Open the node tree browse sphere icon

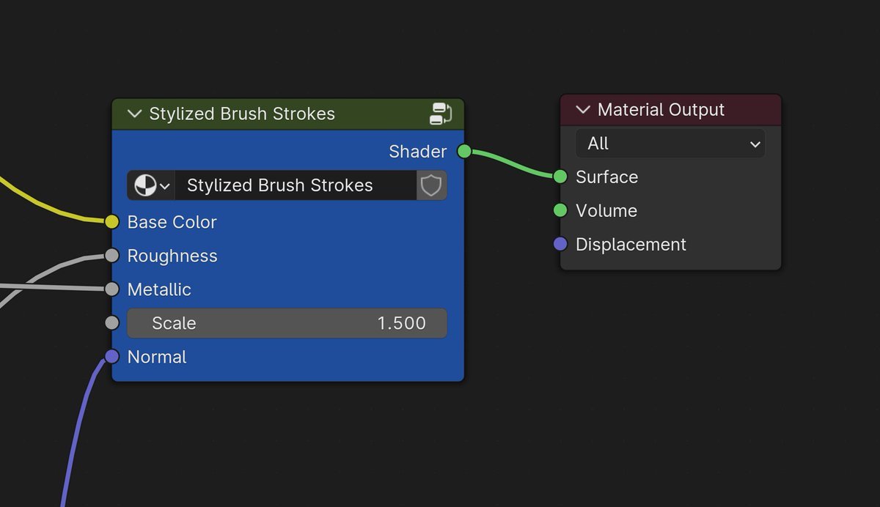(151, 185)
